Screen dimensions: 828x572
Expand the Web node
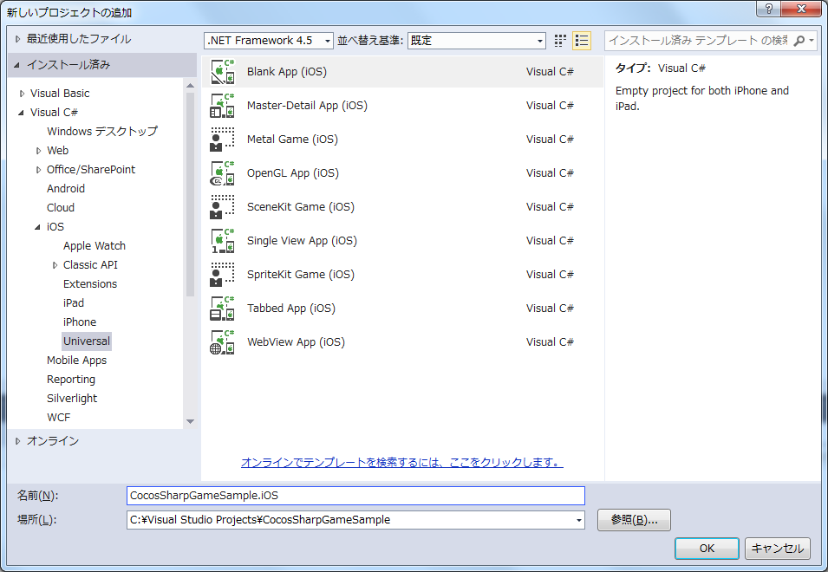(x=38, y=151)
